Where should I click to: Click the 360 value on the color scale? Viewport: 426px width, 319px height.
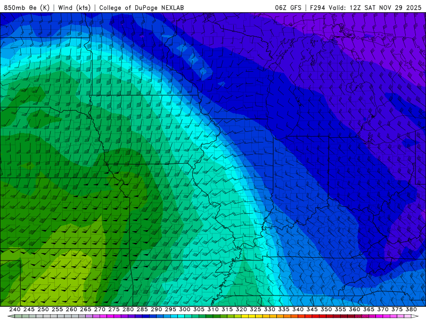[354, 309]
